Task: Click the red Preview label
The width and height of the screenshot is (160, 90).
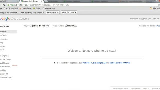Action: click(x=15, y=65)
